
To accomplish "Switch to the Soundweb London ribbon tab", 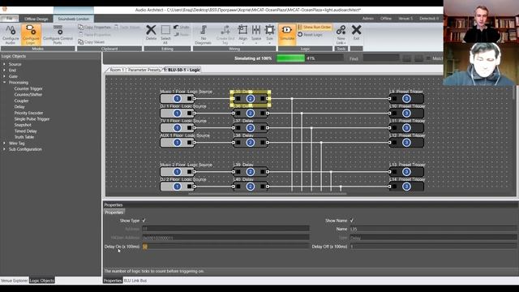I will [74, 19].
